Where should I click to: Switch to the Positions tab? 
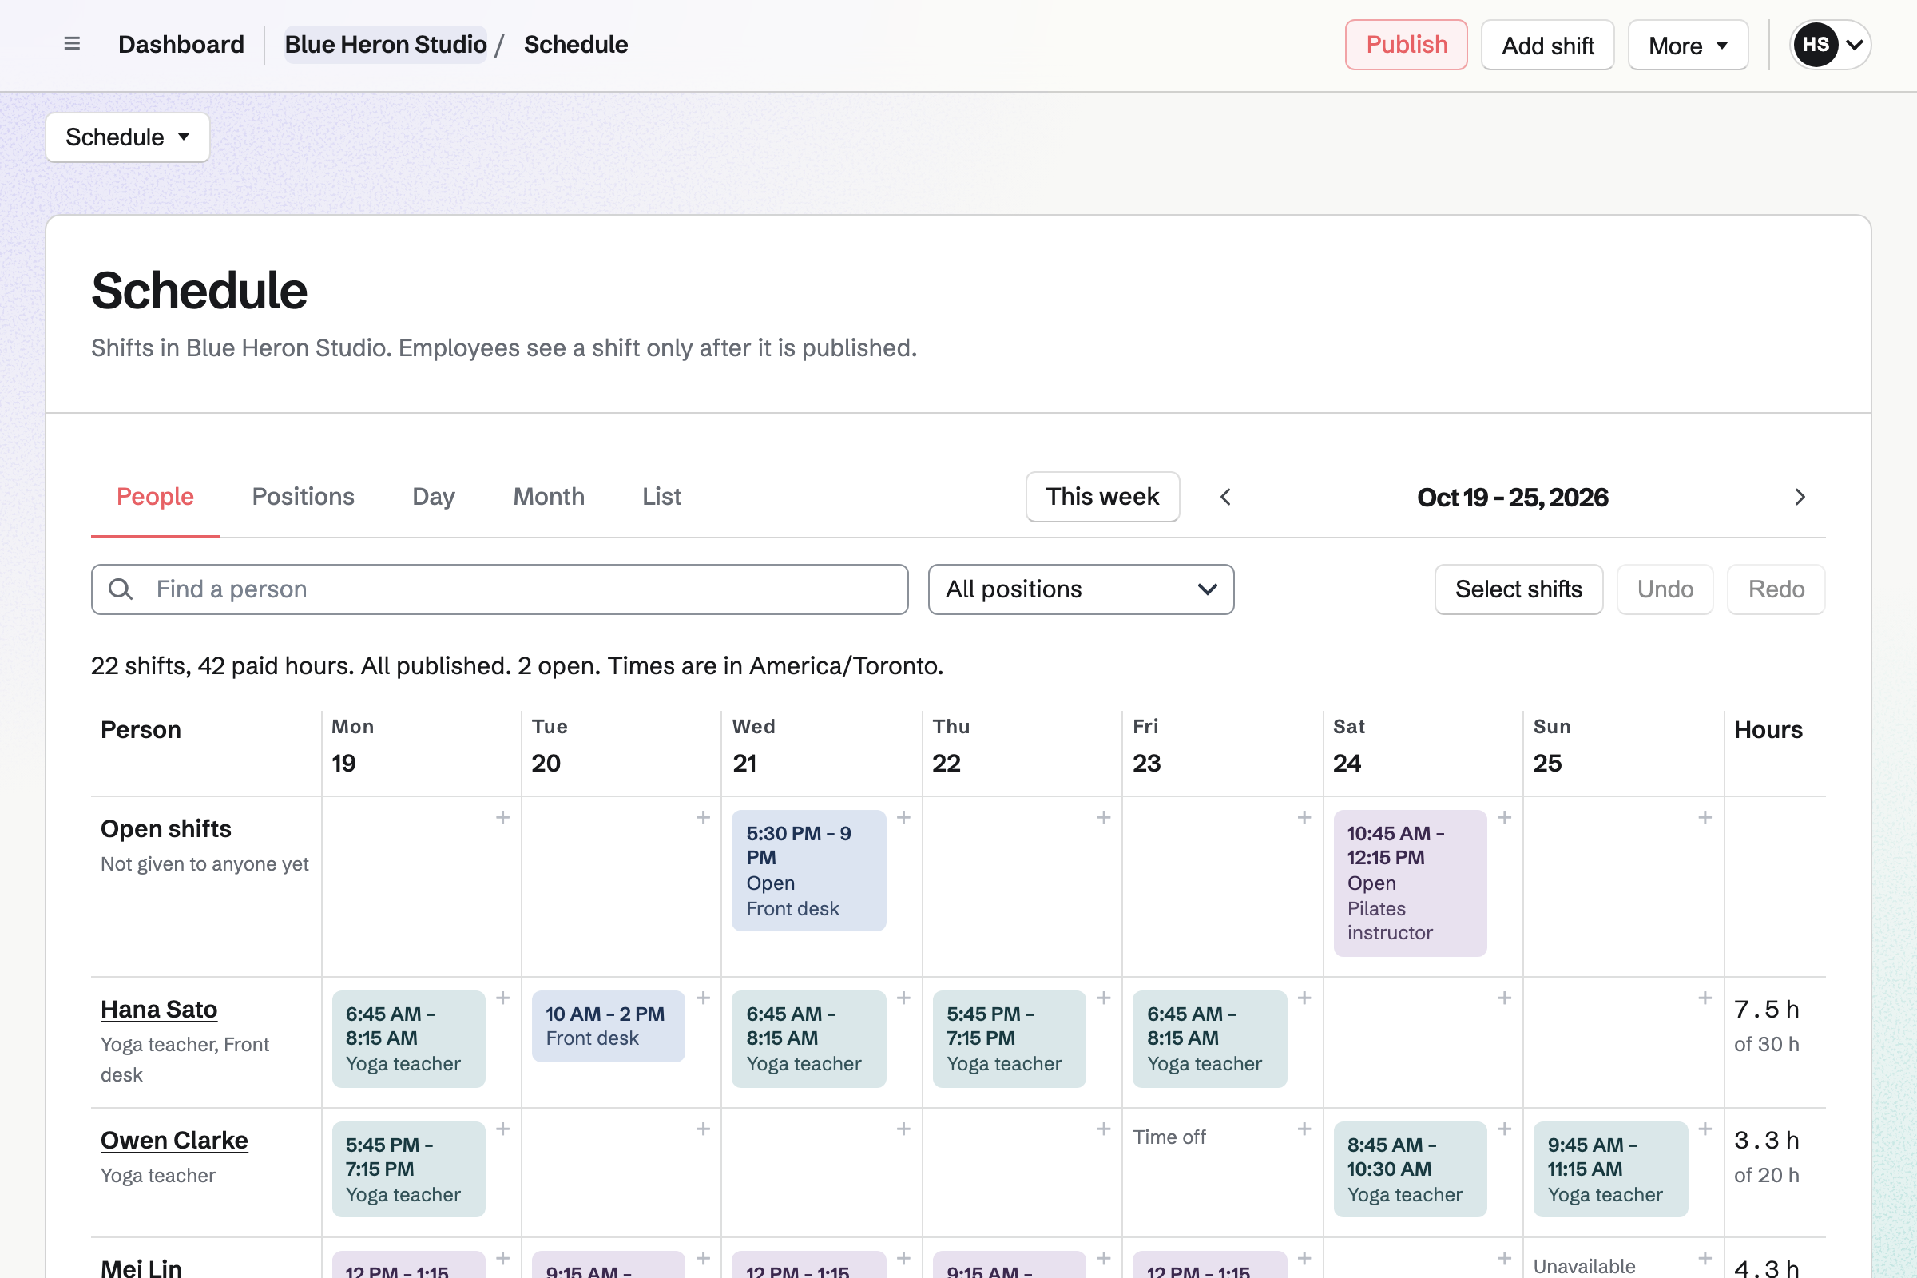click(x=304, y=497)
